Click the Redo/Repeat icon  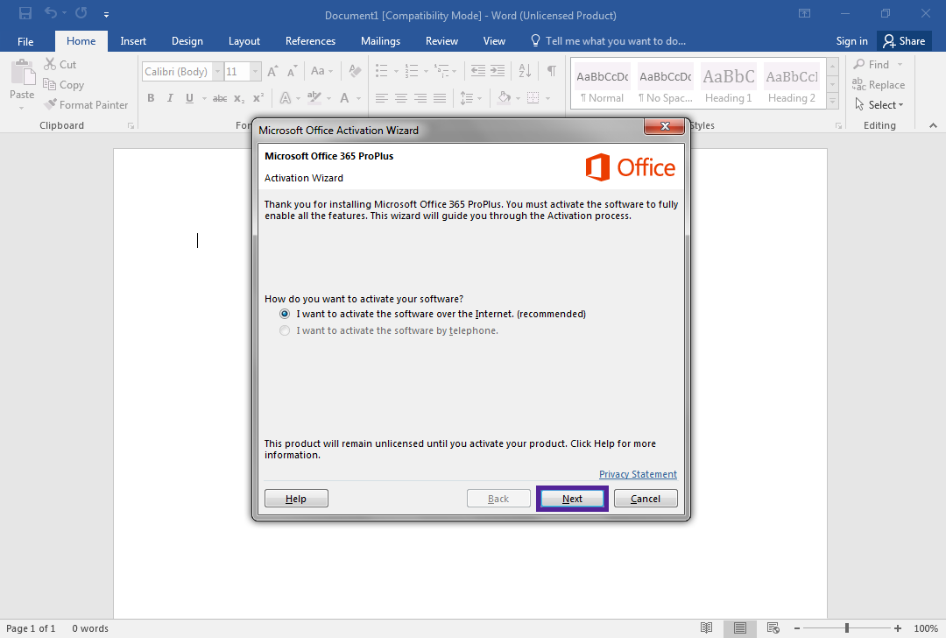pos(81,13)
